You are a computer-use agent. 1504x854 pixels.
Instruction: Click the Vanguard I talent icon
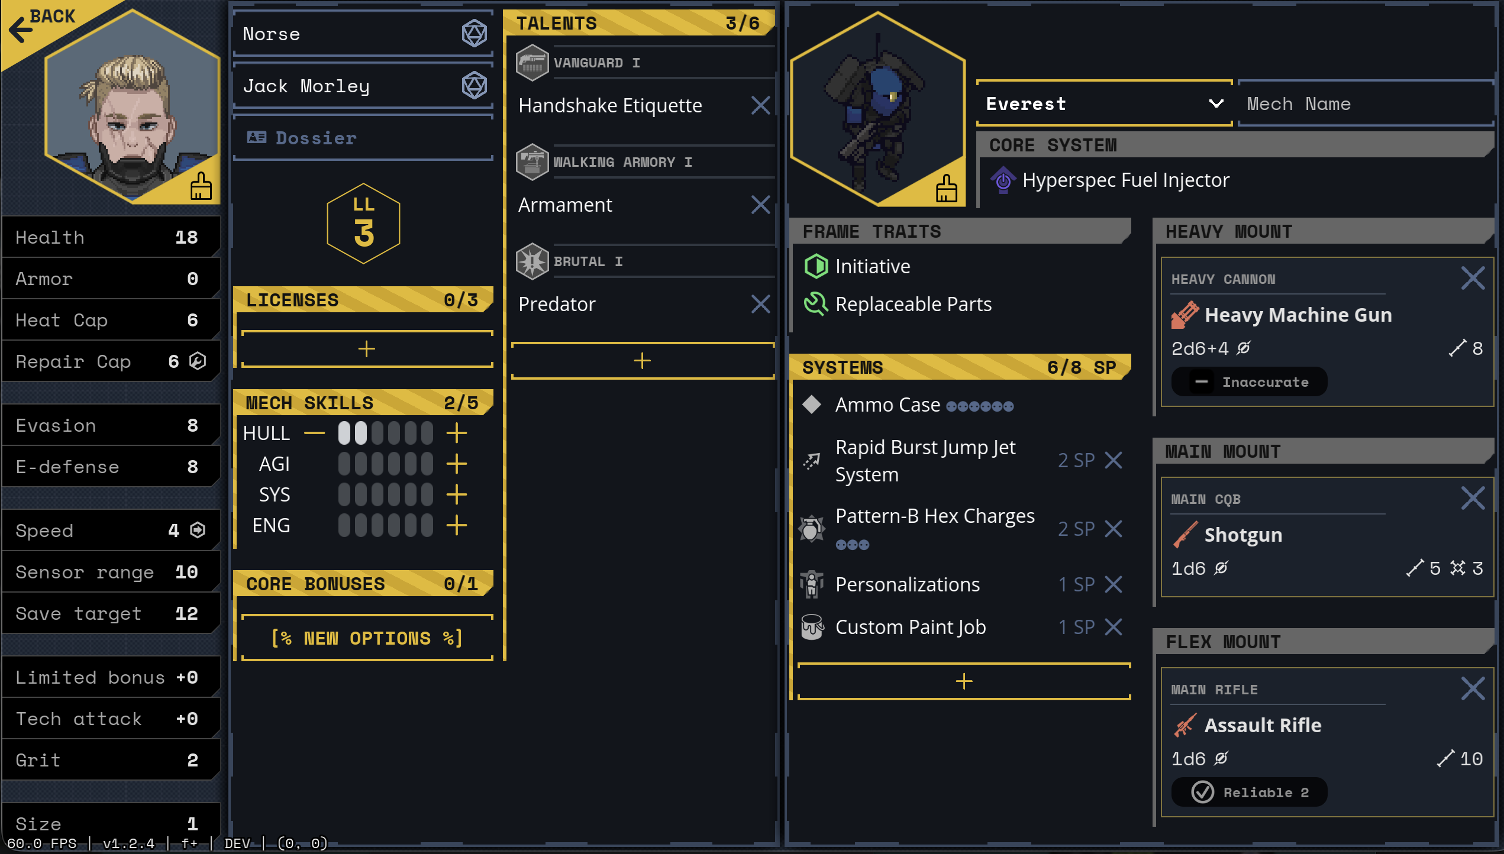click(x=532, y=62)
